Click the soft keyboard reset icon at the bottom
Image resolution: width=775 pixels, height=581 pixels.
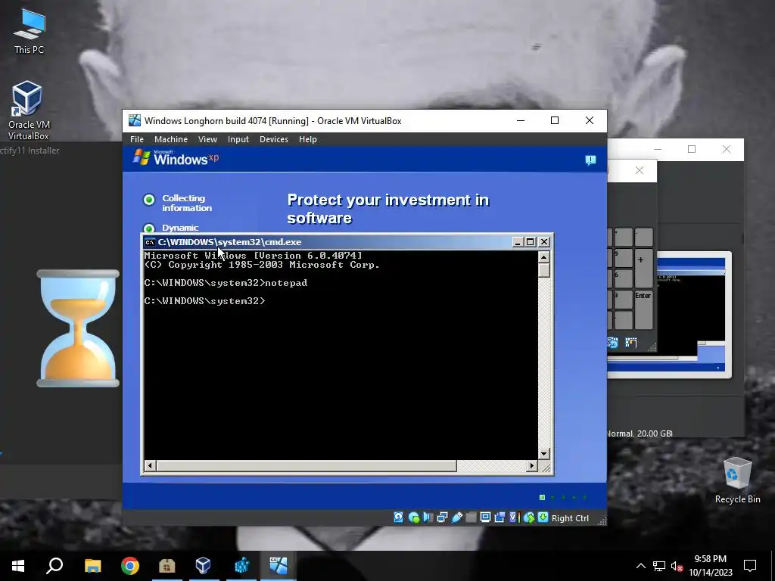612,343
